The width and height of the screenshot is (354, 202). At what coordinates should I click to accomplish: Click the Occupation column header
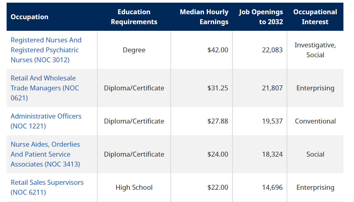point(30,17)
